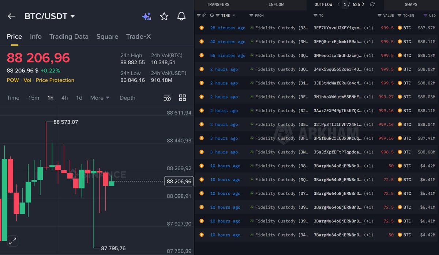The width and height of the screenshot is (439, 255).
Task: Go to next page of 625
Action: tap(363, 4)
